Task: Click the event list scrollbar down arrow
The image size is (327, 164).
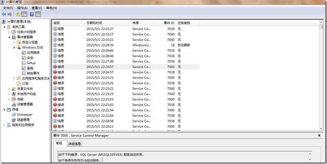Action: point(321,129)
